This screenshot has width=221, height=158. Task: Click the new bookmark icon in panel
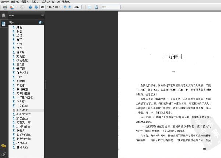click(41, 22)
